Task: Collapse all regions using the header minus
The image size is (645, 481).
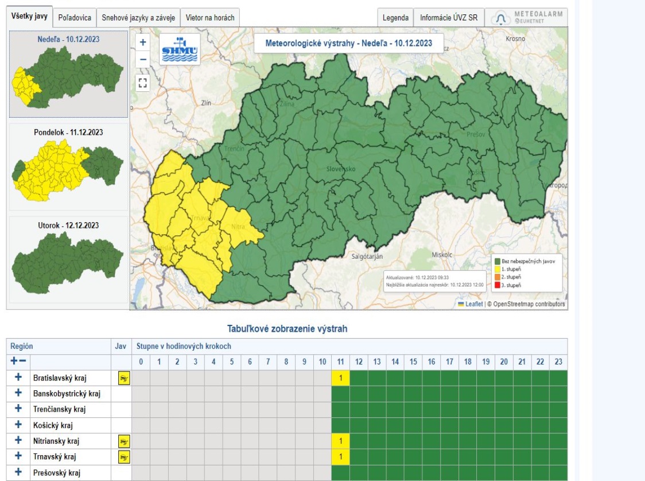Action: click(23, 362)
